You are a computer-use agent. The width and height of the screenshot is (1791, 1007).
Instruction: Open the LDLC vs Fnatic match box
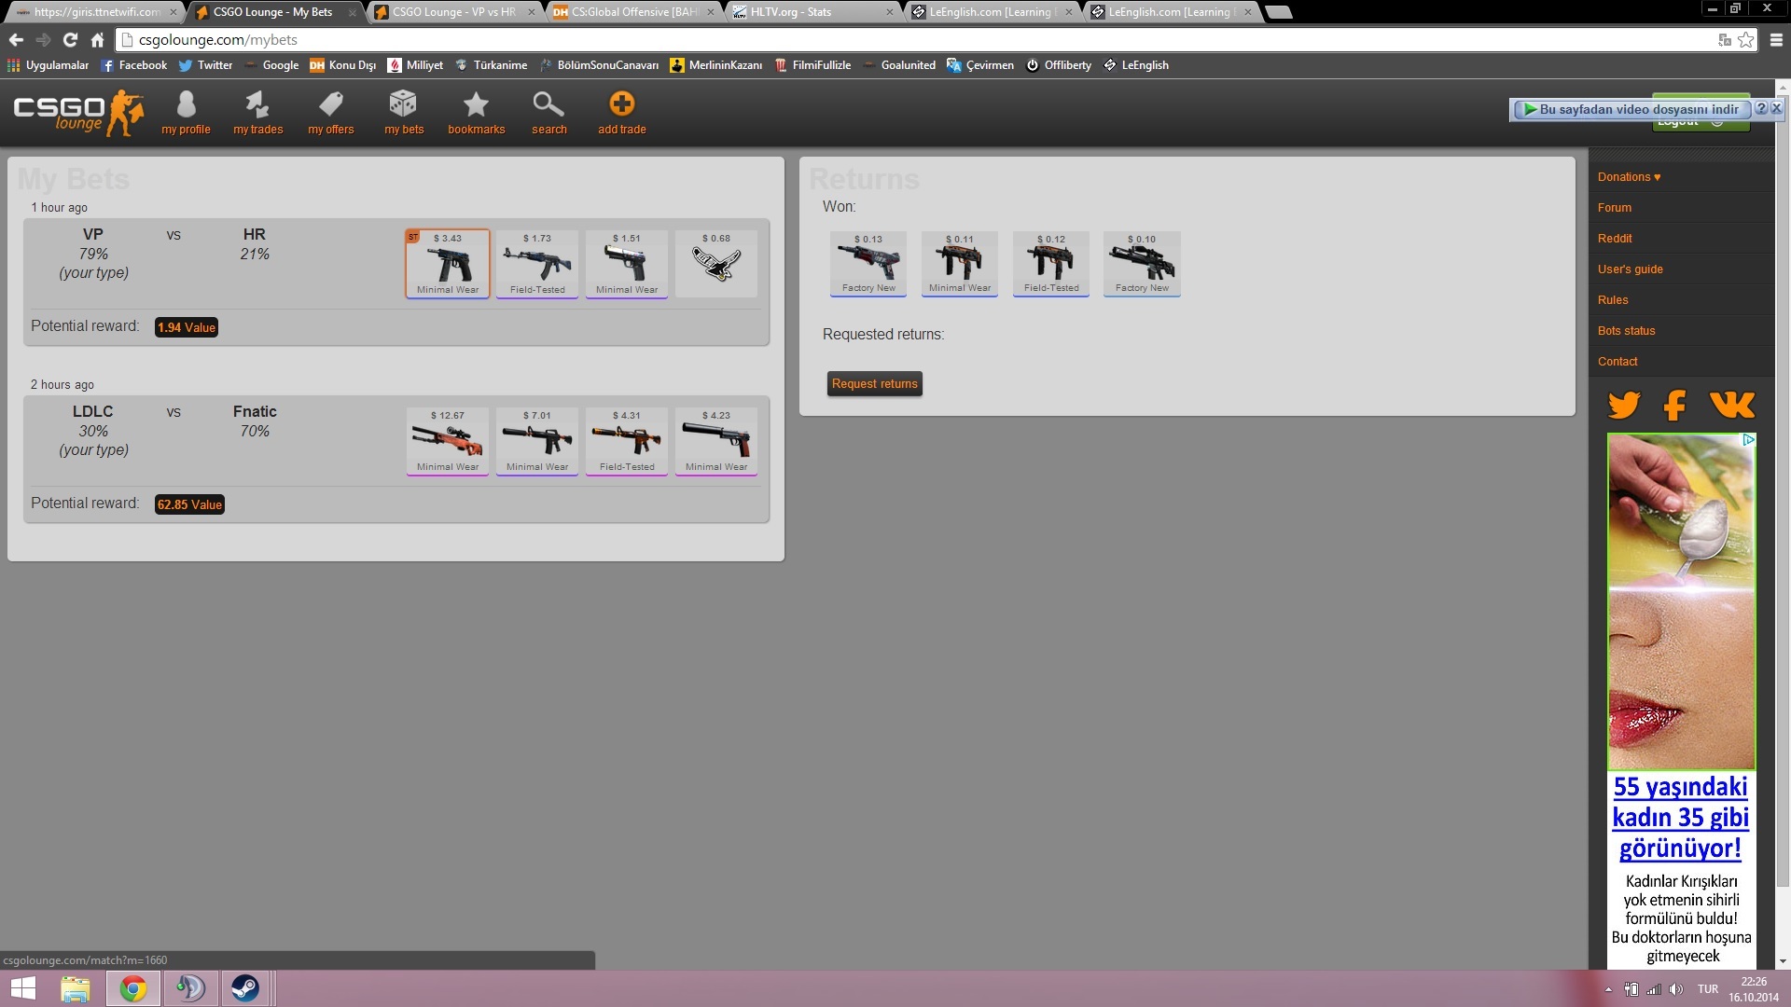coord(396,460)
